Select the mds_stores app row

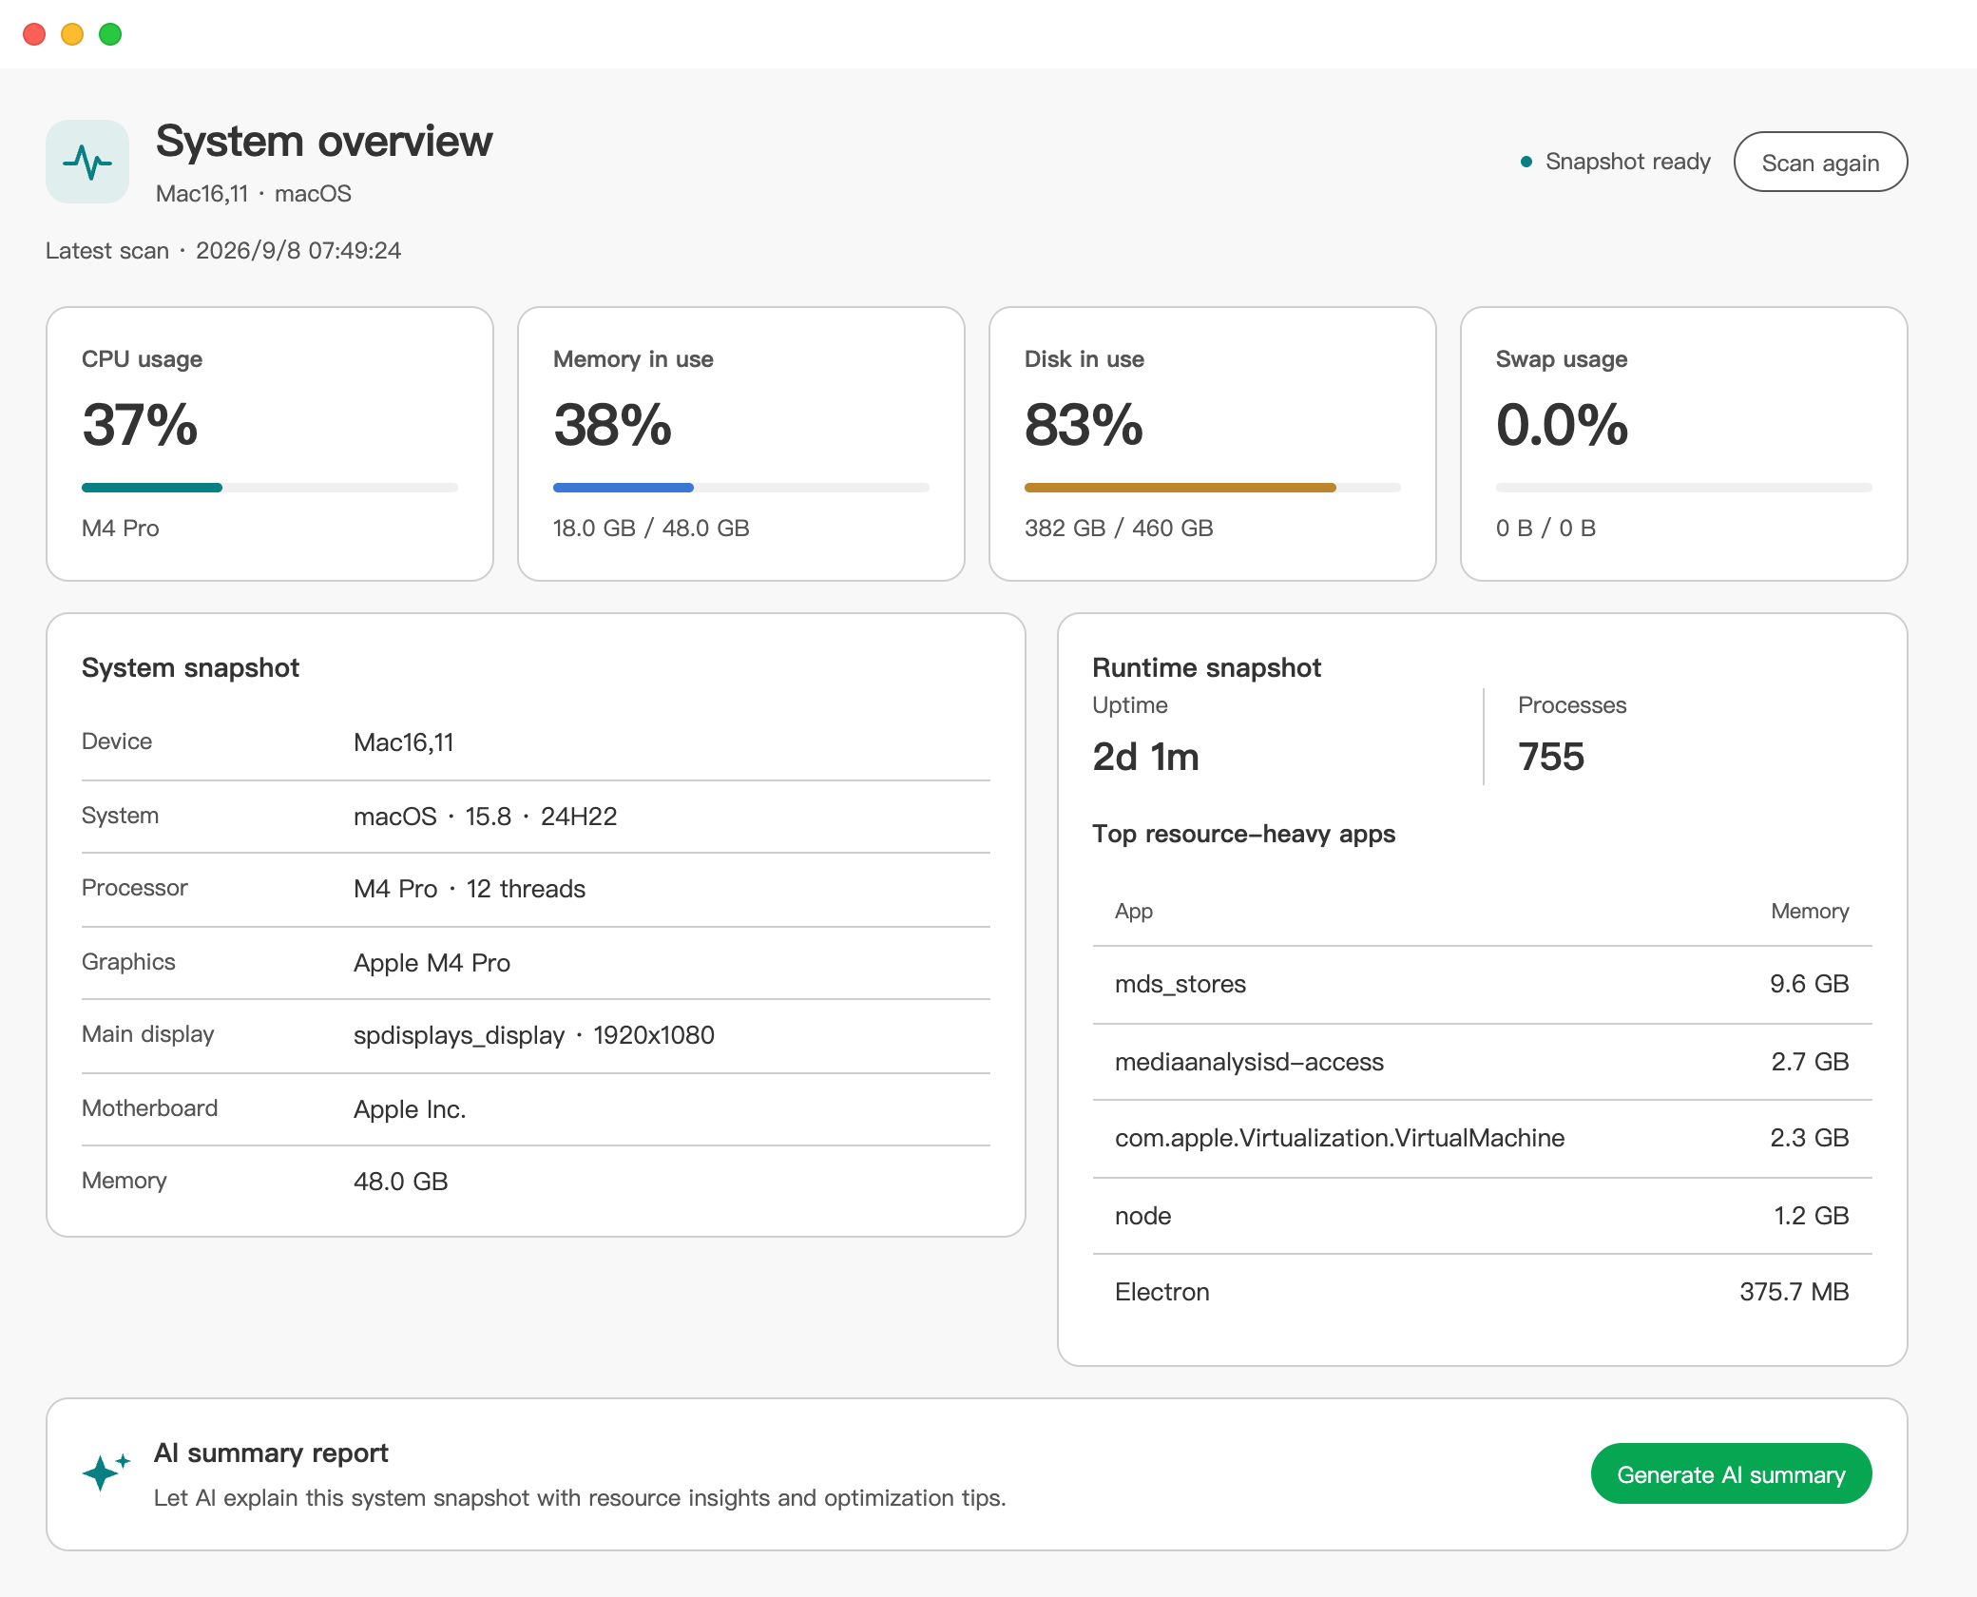pyautogui.click(x=1482, y=984)
